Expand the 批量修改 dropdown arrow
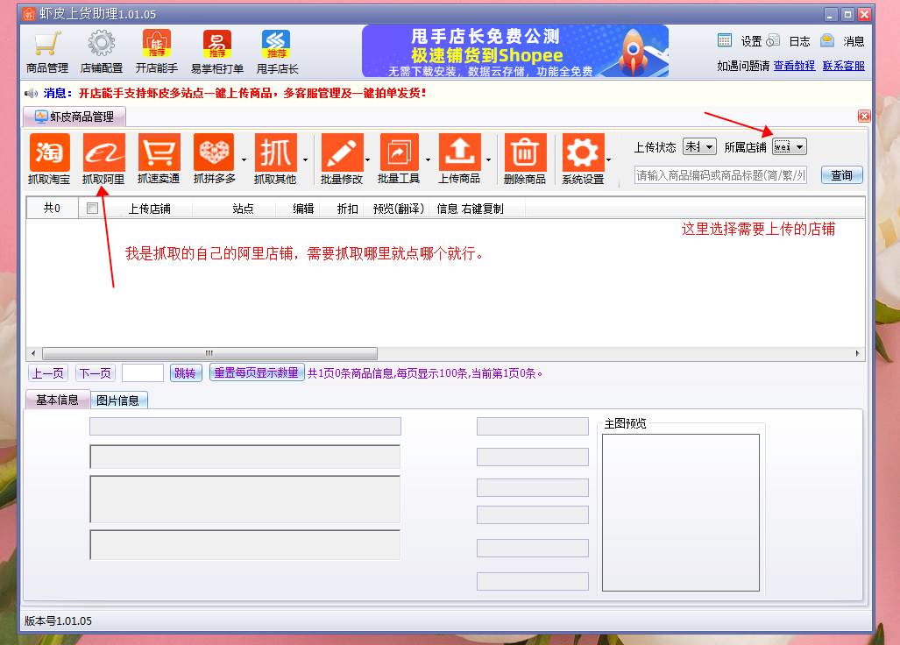This screenshot has width=900, height=645. [367, 159]
